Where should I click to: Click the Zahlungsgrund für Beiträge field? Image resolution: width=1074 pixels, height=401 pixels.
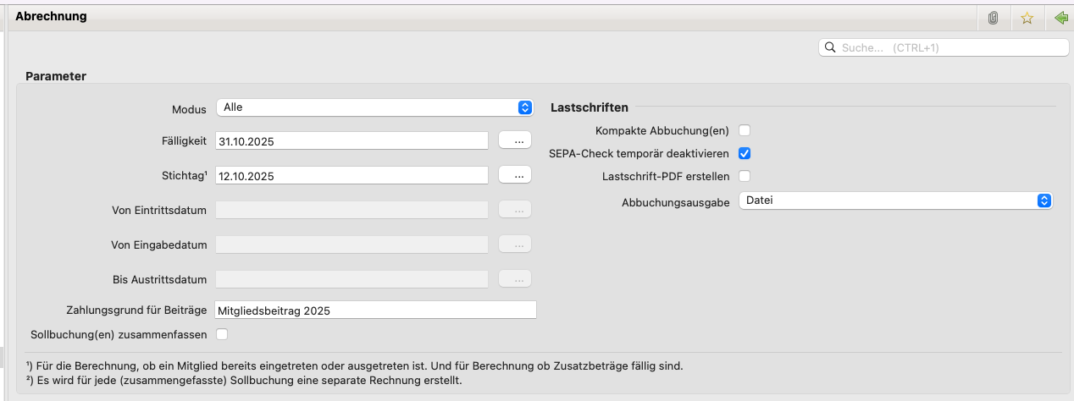click(x=375, y=310)
